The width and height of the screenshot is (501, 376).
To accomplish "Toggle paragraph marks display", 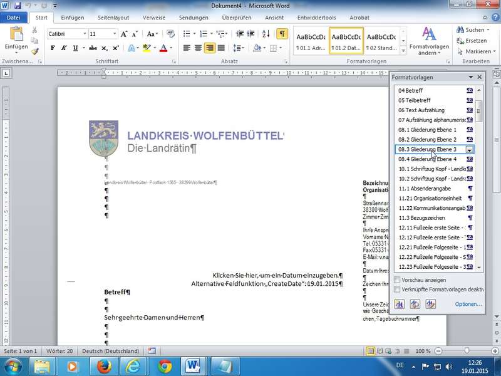I will tap(282, 34).
